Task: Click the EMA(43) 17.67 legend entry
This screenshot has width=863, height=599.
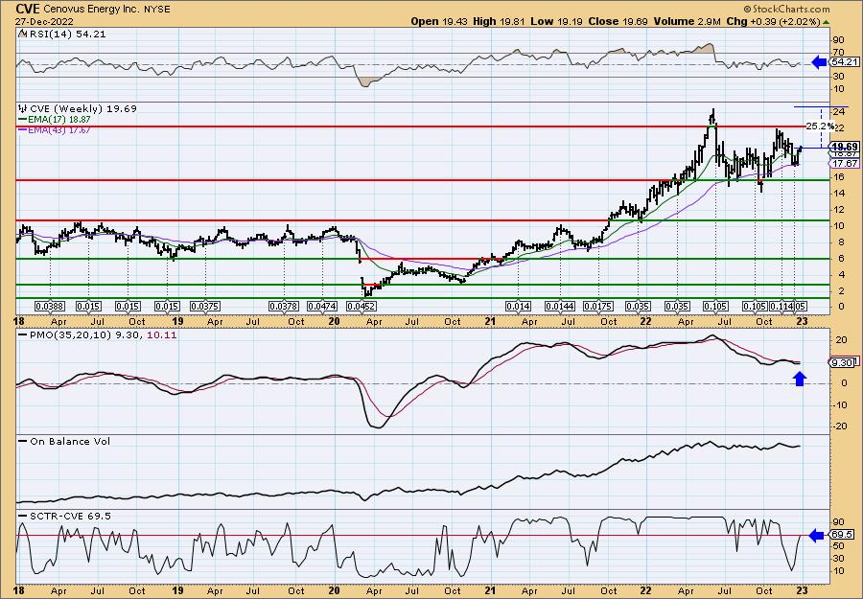Action: click(x=54, y=129)
